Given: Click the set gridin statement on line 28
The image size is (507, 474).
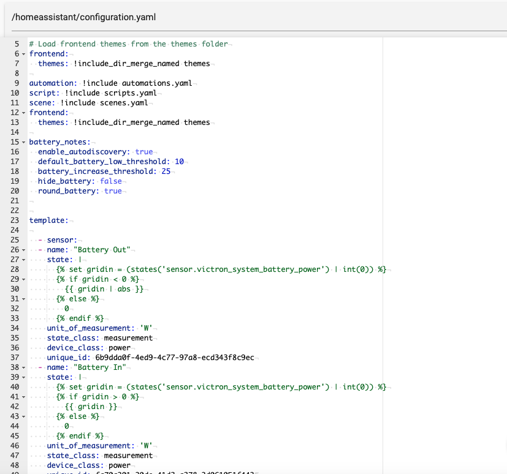Looking at the screenshot, I should coord(221,269).
